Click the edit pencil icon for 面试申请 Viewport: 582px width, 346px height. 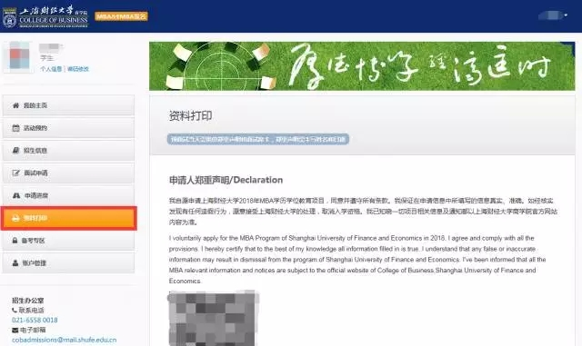(x=16, y=173)
